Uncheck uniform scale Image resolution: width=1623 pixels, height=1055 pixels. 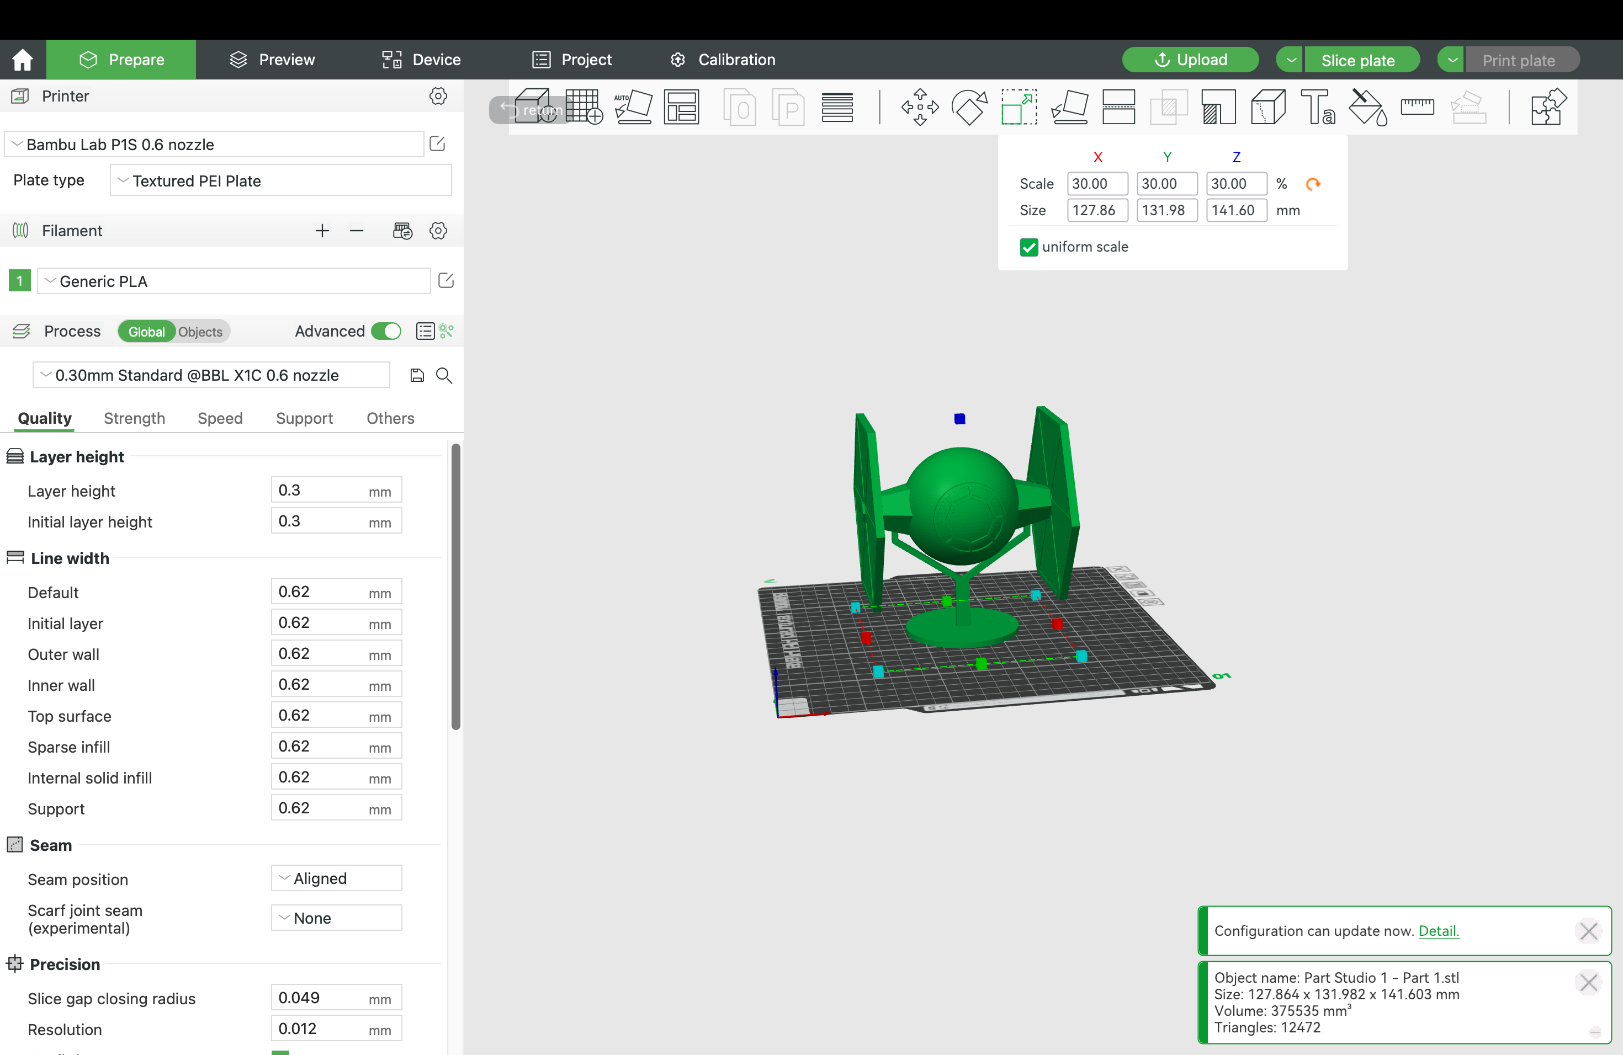pos(1028,247)
